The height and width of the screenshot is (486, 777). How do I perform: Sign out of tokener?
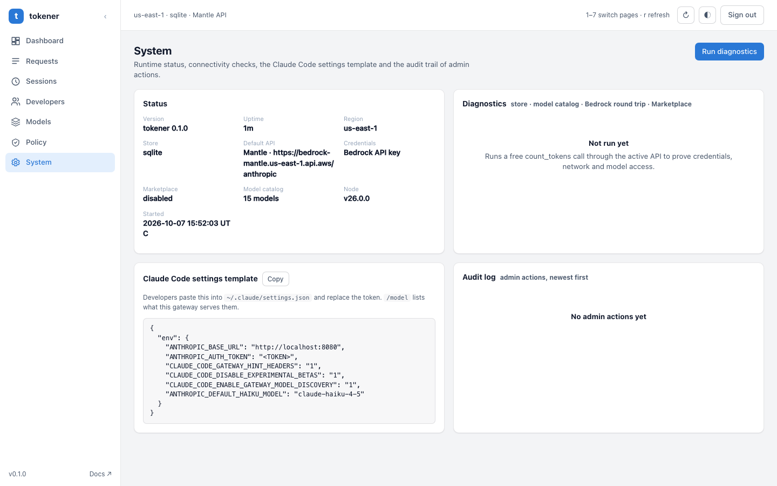click(x=742, y=15)
